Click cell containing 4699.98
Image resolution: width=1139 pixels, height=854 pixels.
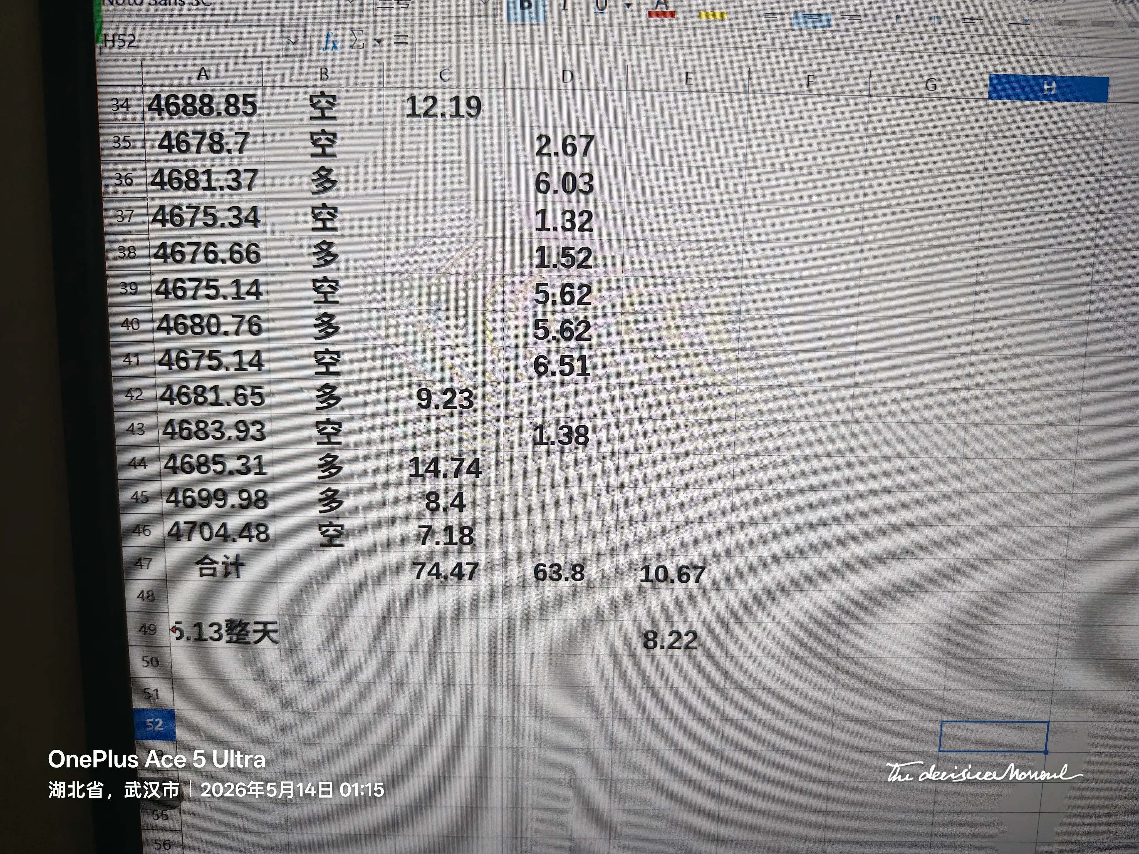point(217,499)
